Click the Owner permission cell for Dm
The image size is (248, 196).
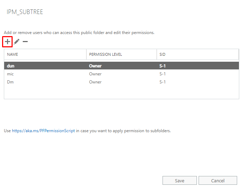coord(95,82)
